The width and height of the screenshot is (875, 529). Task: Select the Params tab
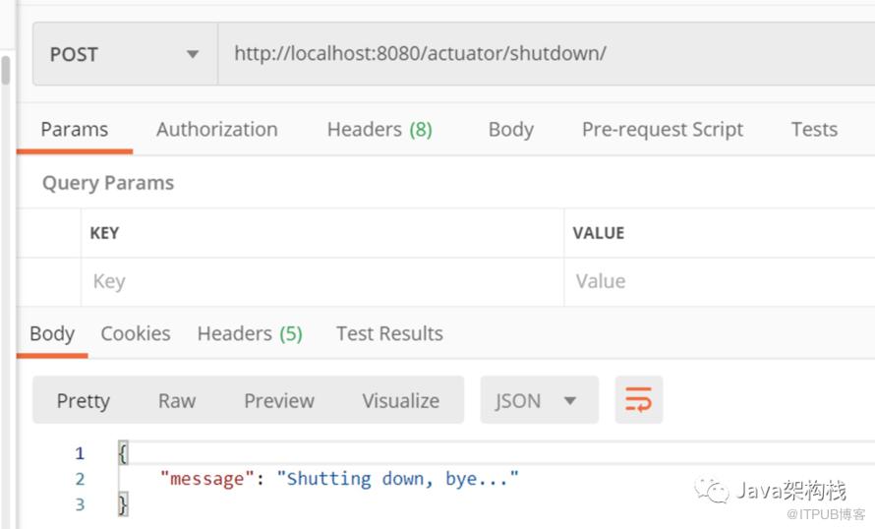74,130
